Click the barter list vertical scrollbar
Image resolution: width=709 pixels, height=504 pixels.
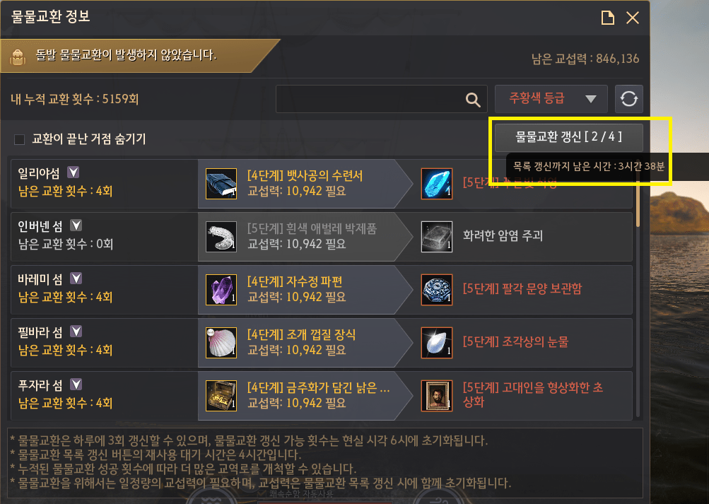(638, 289)
